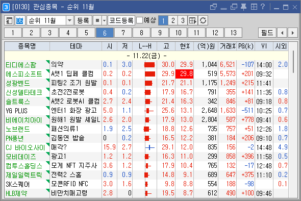Image resolution: width=301 pixels, height=201 pixels.
Task: Select the stock row 제일일렉트릭
Action: (146, 175)
